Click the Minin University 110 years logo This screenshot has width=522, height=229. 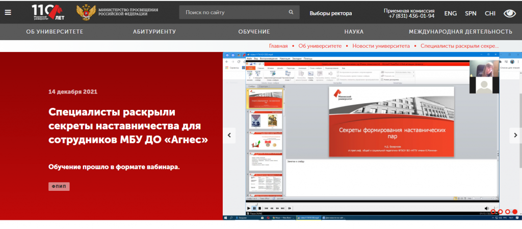coord(48,12)
